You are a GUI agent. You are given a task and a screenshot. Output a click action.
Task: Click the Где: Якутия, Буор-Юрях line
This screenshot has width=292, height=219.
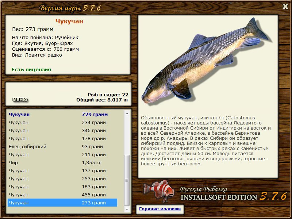click(42, 43)
